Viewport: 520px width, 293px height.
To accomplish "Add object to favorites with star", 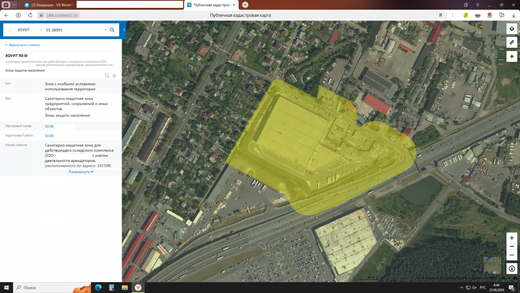I will point(114,76).
